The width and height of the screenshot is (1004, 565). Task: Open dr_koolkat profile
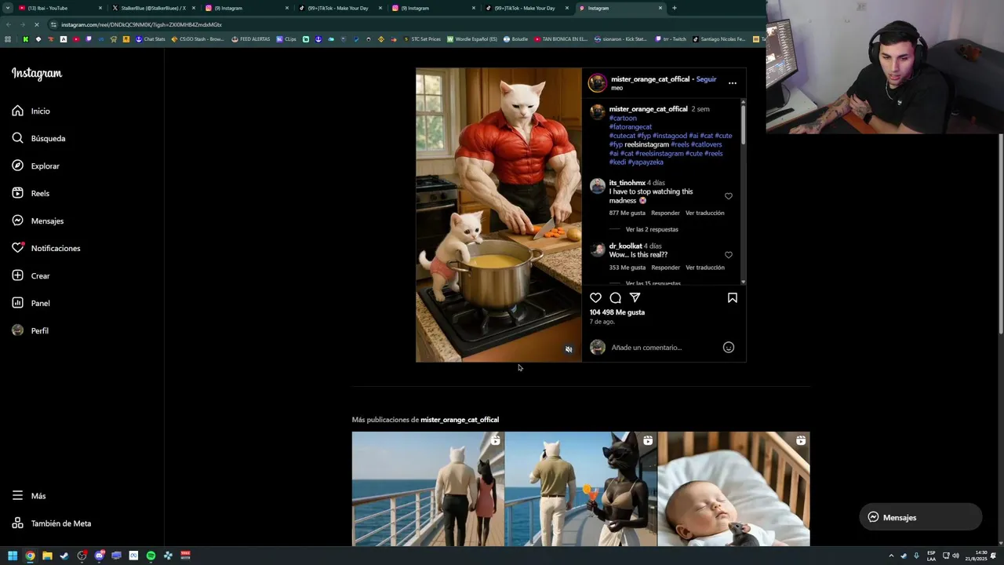pyautogui.click(x=626, y=246)
